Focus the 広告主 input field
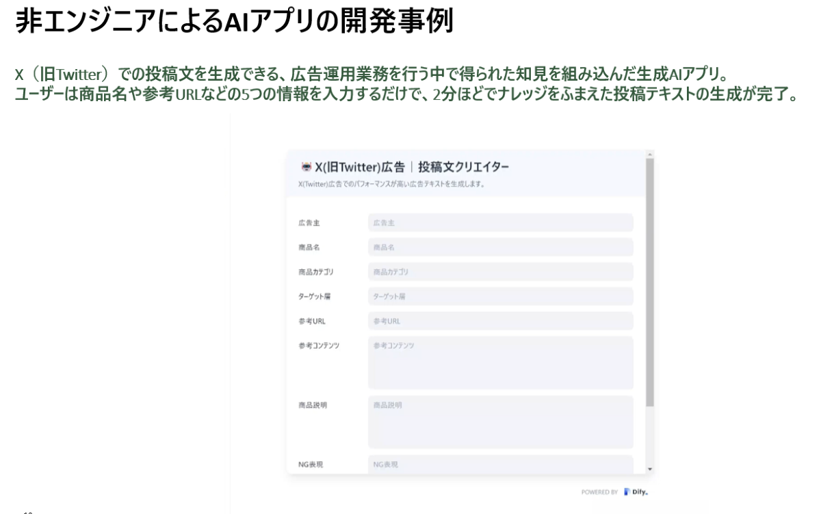 [500, 223]
